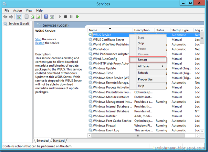208x152 pixels.
Task: Click the Stop Service square icon
Action: pyautogui.click(x=66, y=17)
